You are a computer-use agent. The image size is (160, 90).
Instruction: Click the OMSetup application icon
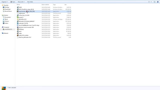click(x=18, y=29)
